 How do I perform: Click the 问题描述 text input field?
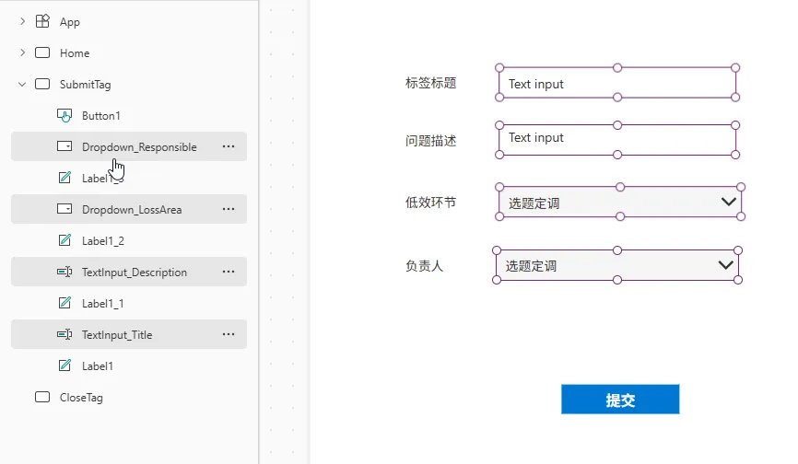(x=617, y=139)
